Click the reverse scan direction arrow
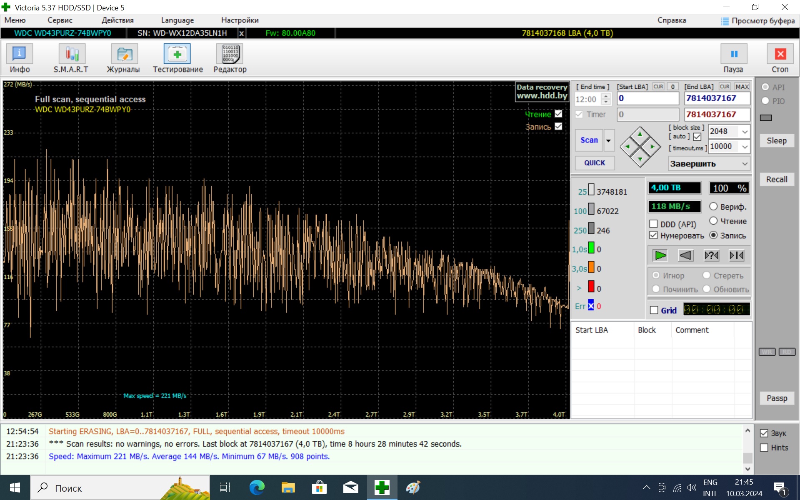Screen dimensions: 800x500 685,255
